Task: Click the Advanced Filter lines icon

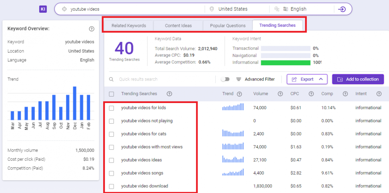Action: (x=239, y=79)
